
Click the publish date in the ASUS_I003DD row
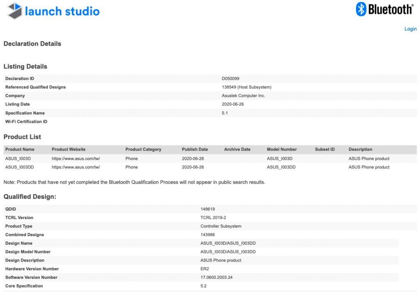click(x=193, y=167)
